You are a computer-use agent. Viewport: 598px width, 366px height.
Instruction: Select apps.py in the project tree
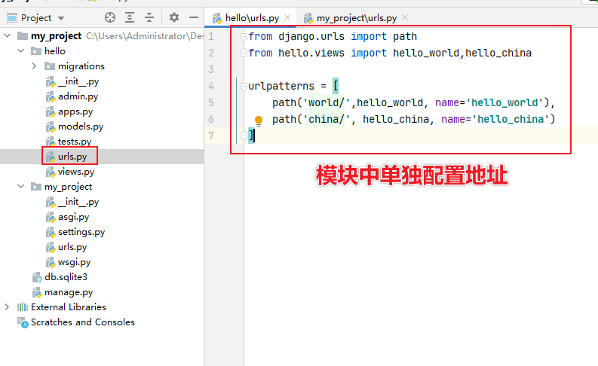pyautogui.click(x=75, y=111)
